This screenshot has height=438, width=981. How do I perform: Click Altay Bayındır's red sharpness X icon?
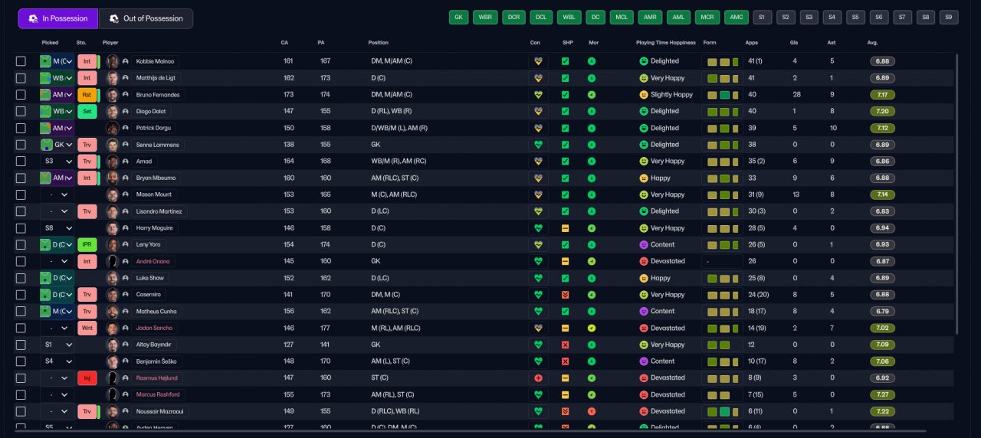point(565,345)
